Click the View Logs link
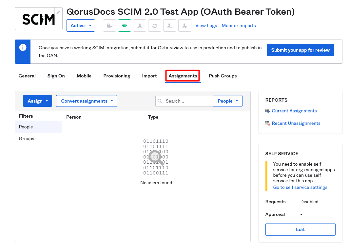Screen dimensions: 349x247 click(x=206, y=25)
